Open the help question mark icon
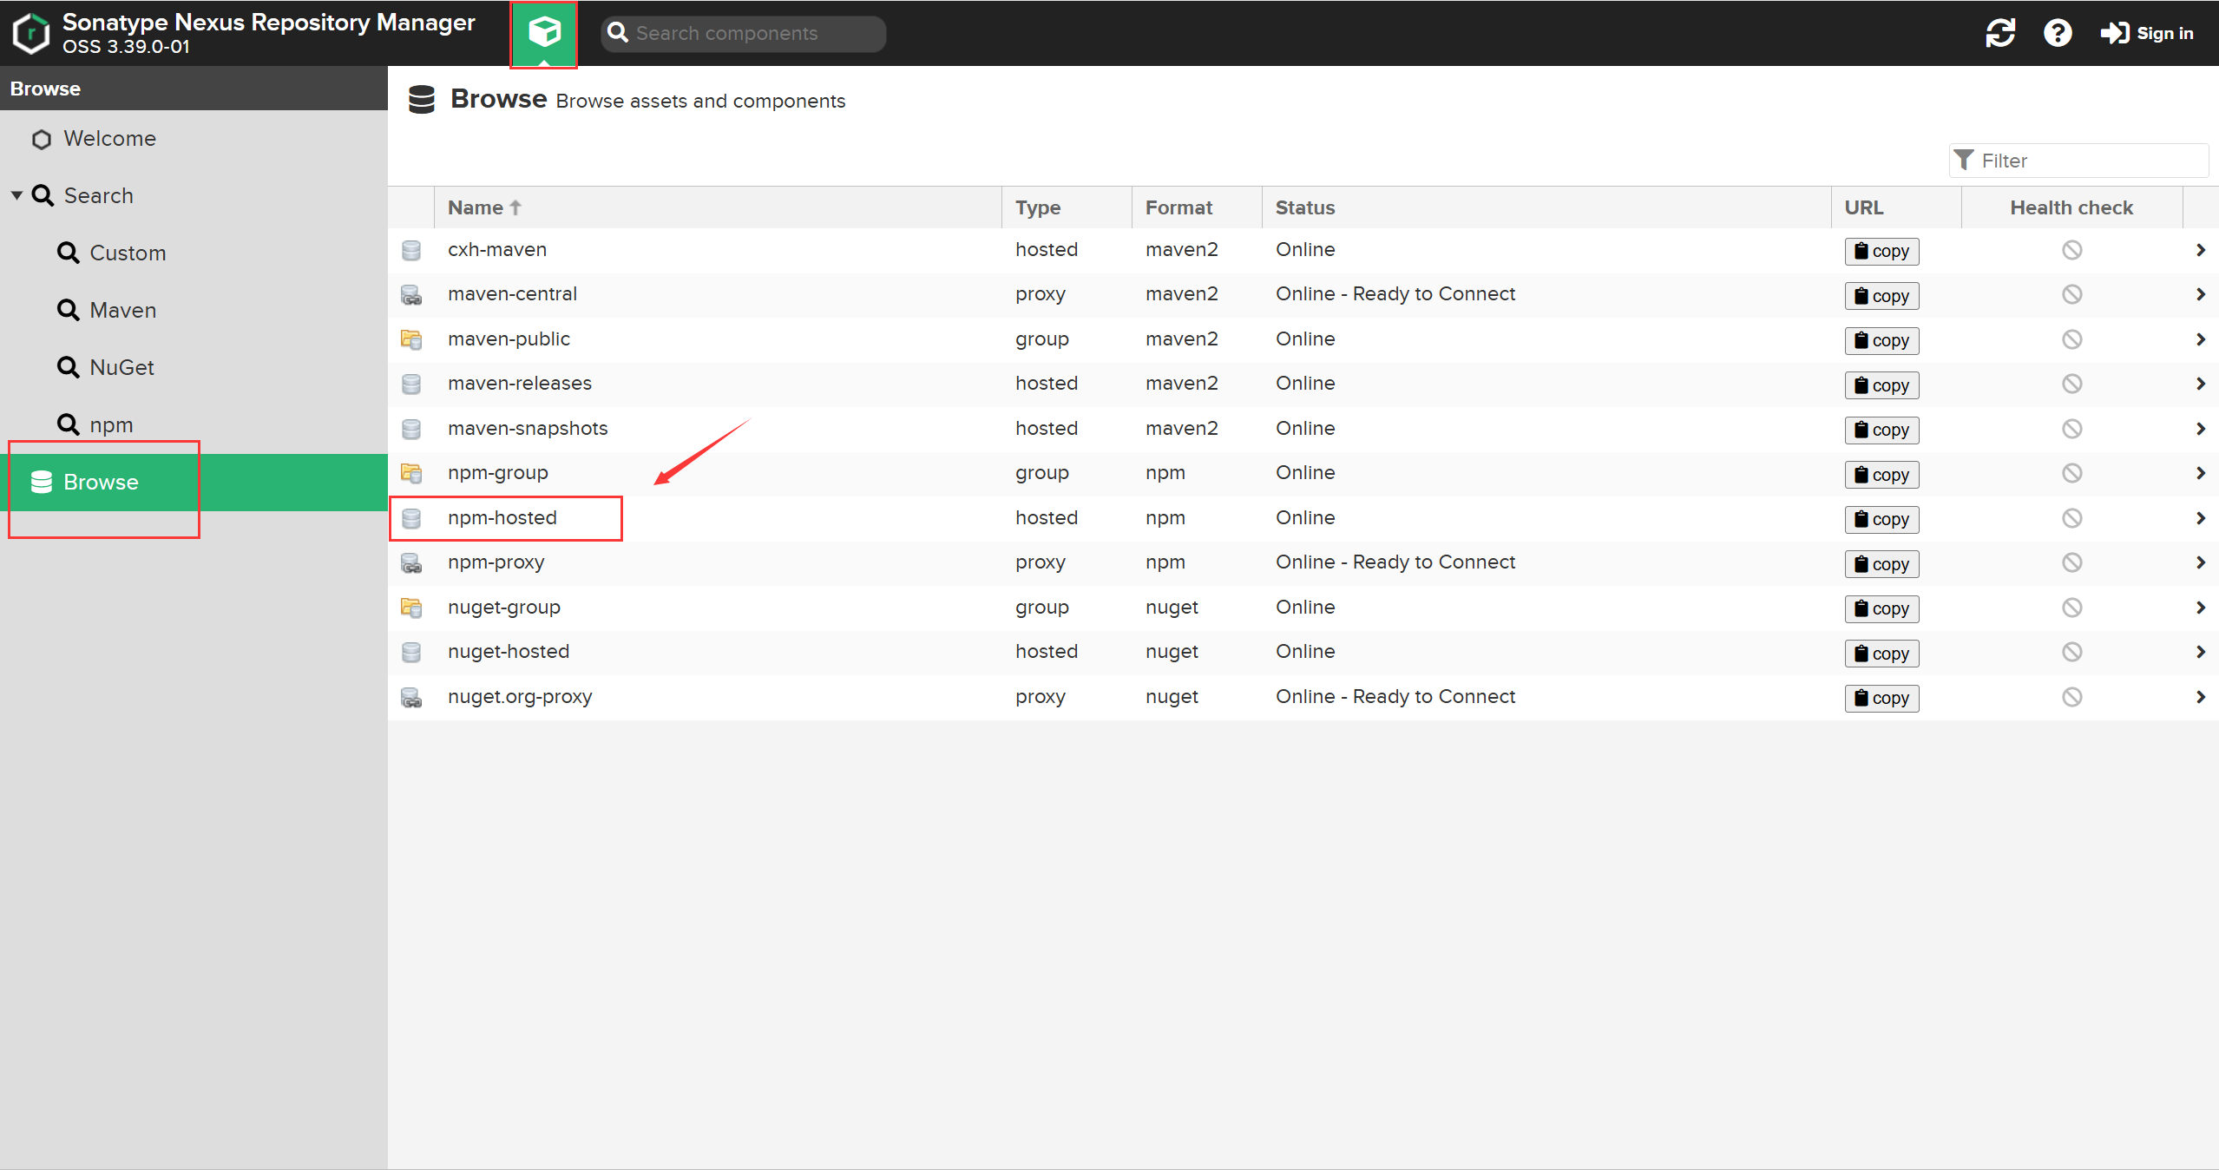 pyautogui.click(x=2058, y=33)
